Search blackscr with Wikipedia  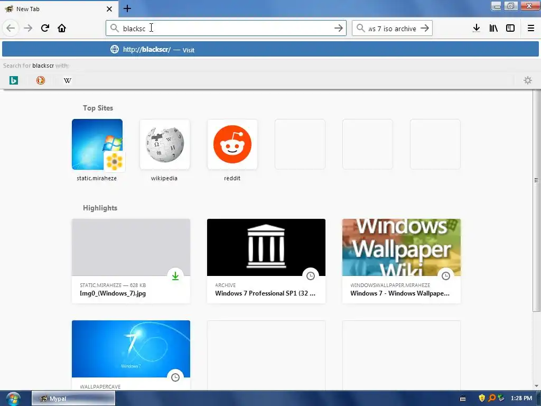point(68,80)
